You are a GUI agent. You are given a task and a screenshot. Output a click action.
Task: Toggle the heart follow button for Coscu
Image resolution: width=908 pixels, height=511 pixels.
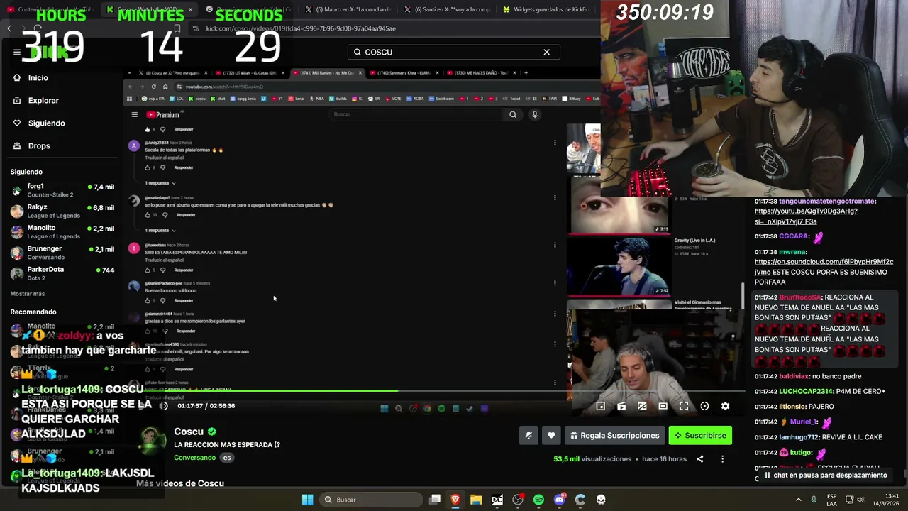(x=551, y=435)
